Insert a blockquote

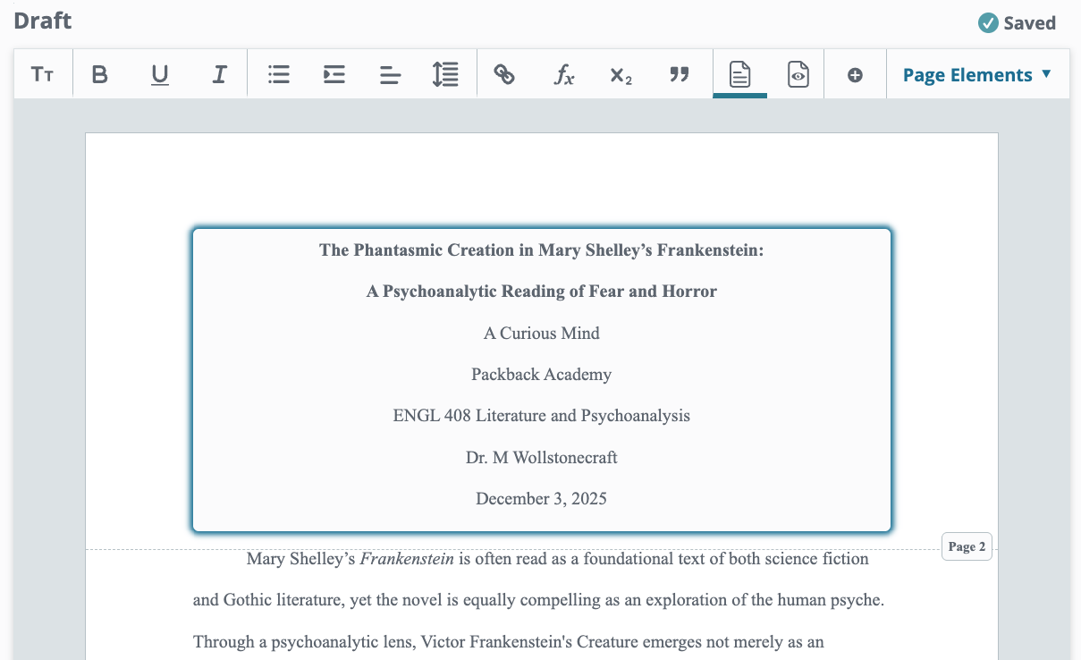680,74
